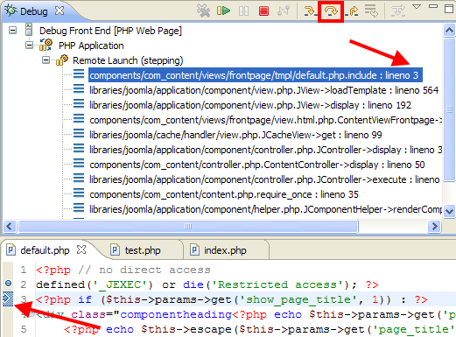Click the vertical scrollbar up arrow
The height and width of the screenshot is (337, 456).
[x=449, y=30]
